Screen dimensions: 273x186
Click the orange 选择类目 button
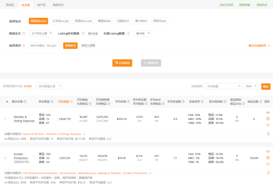coord(70,45)
